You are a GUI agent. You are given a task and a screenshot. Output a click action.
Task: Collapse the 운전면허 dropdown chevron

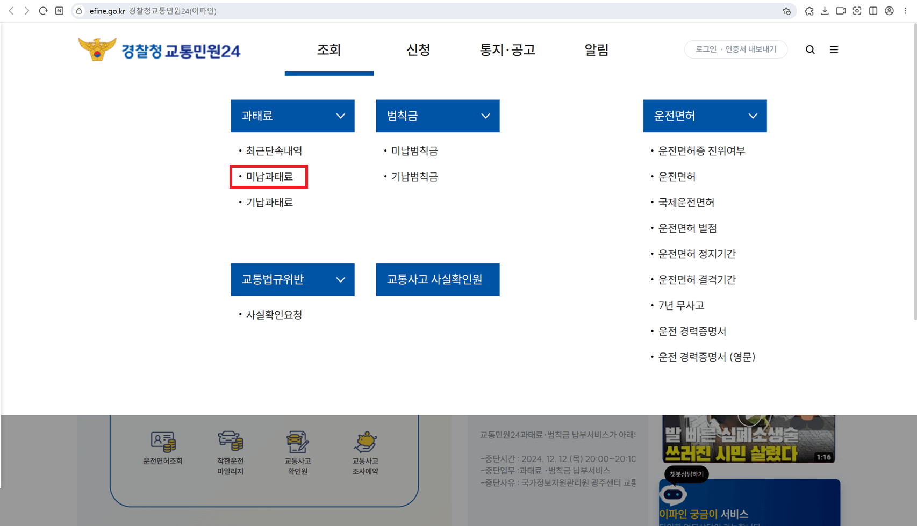[x=753, y=116]
